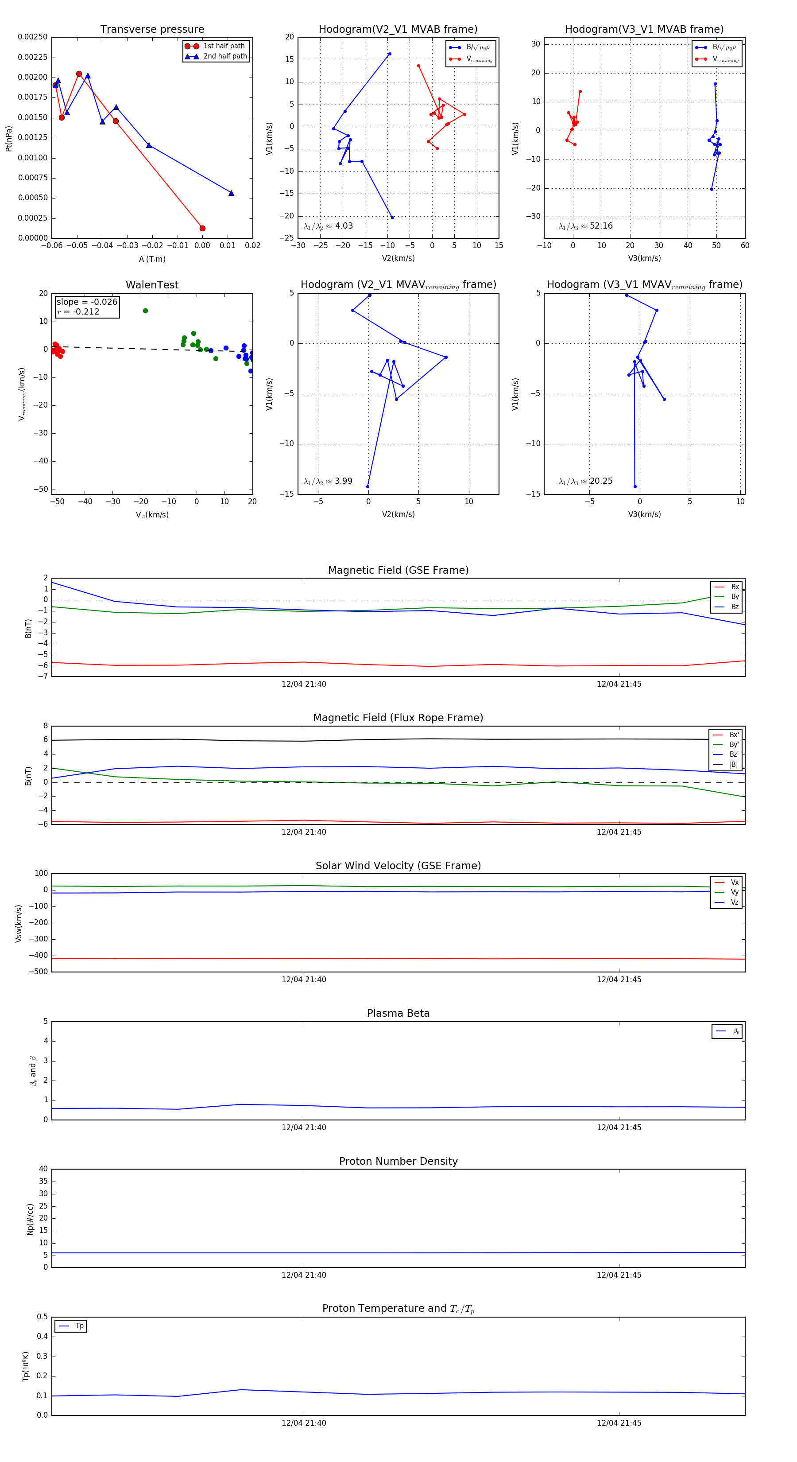The width and height of the screenshot is (797, 1462).
Task: Click the "Magnetic Field (GSE Frame)" title
Action: coord(398,570)
